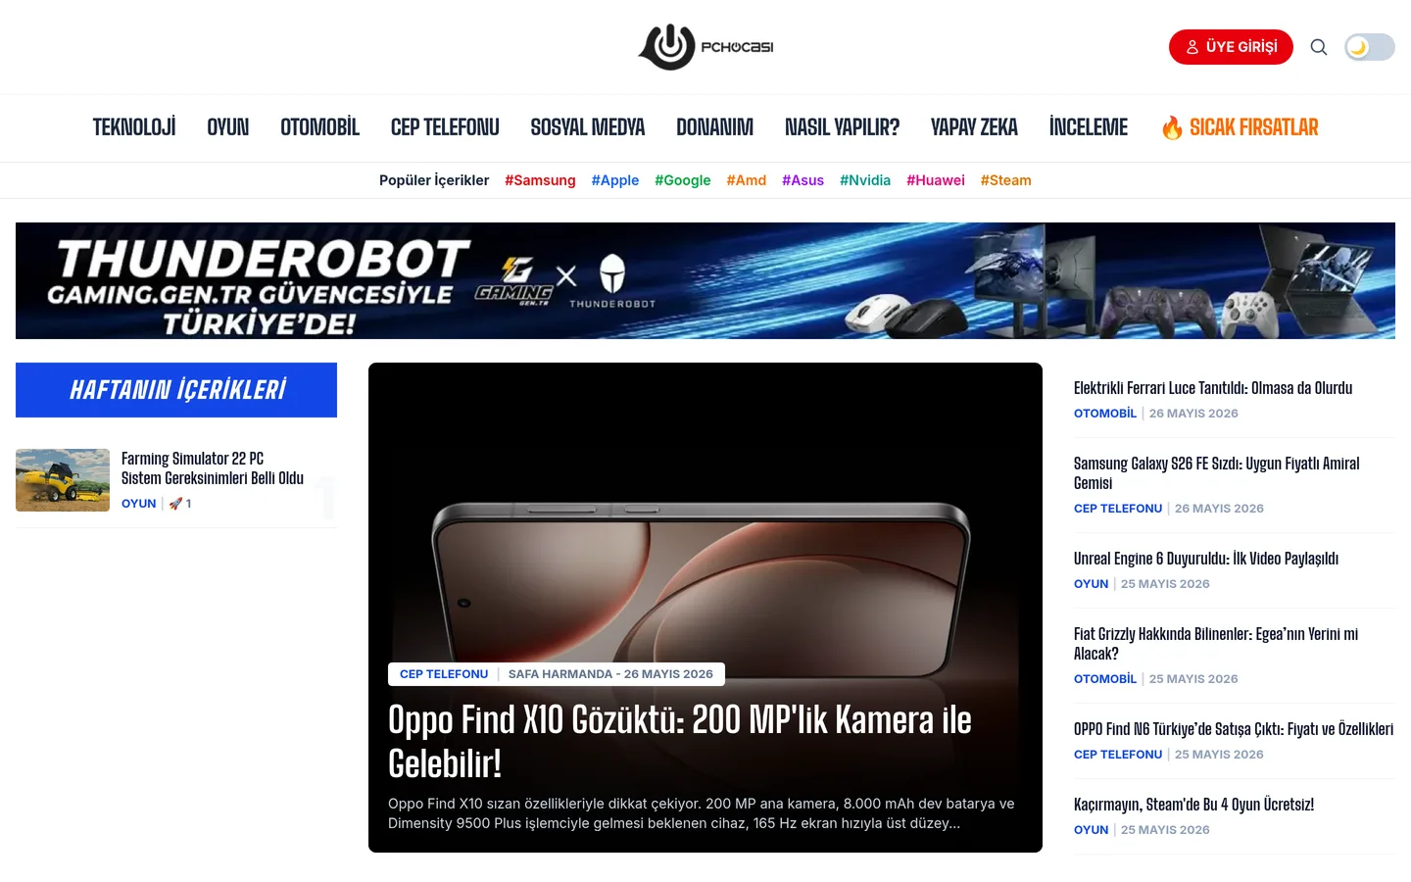Open the OYUN menu category
Viewport: 1411px width, 882px height.
tap(228, 127)
